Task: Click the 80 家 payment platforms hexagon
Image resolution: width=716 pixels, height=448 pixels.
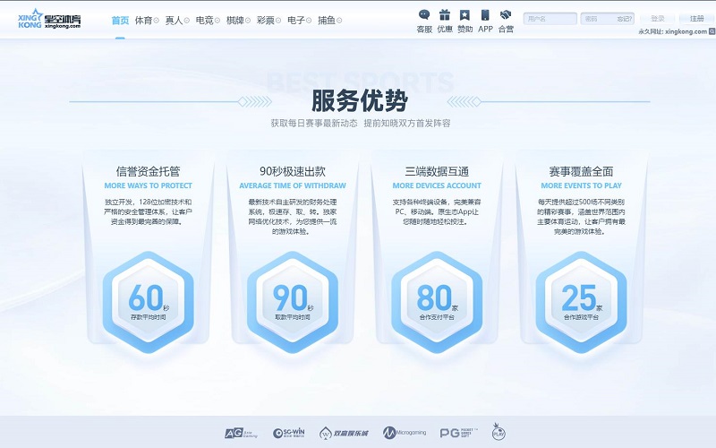Action: coord(437,302)
